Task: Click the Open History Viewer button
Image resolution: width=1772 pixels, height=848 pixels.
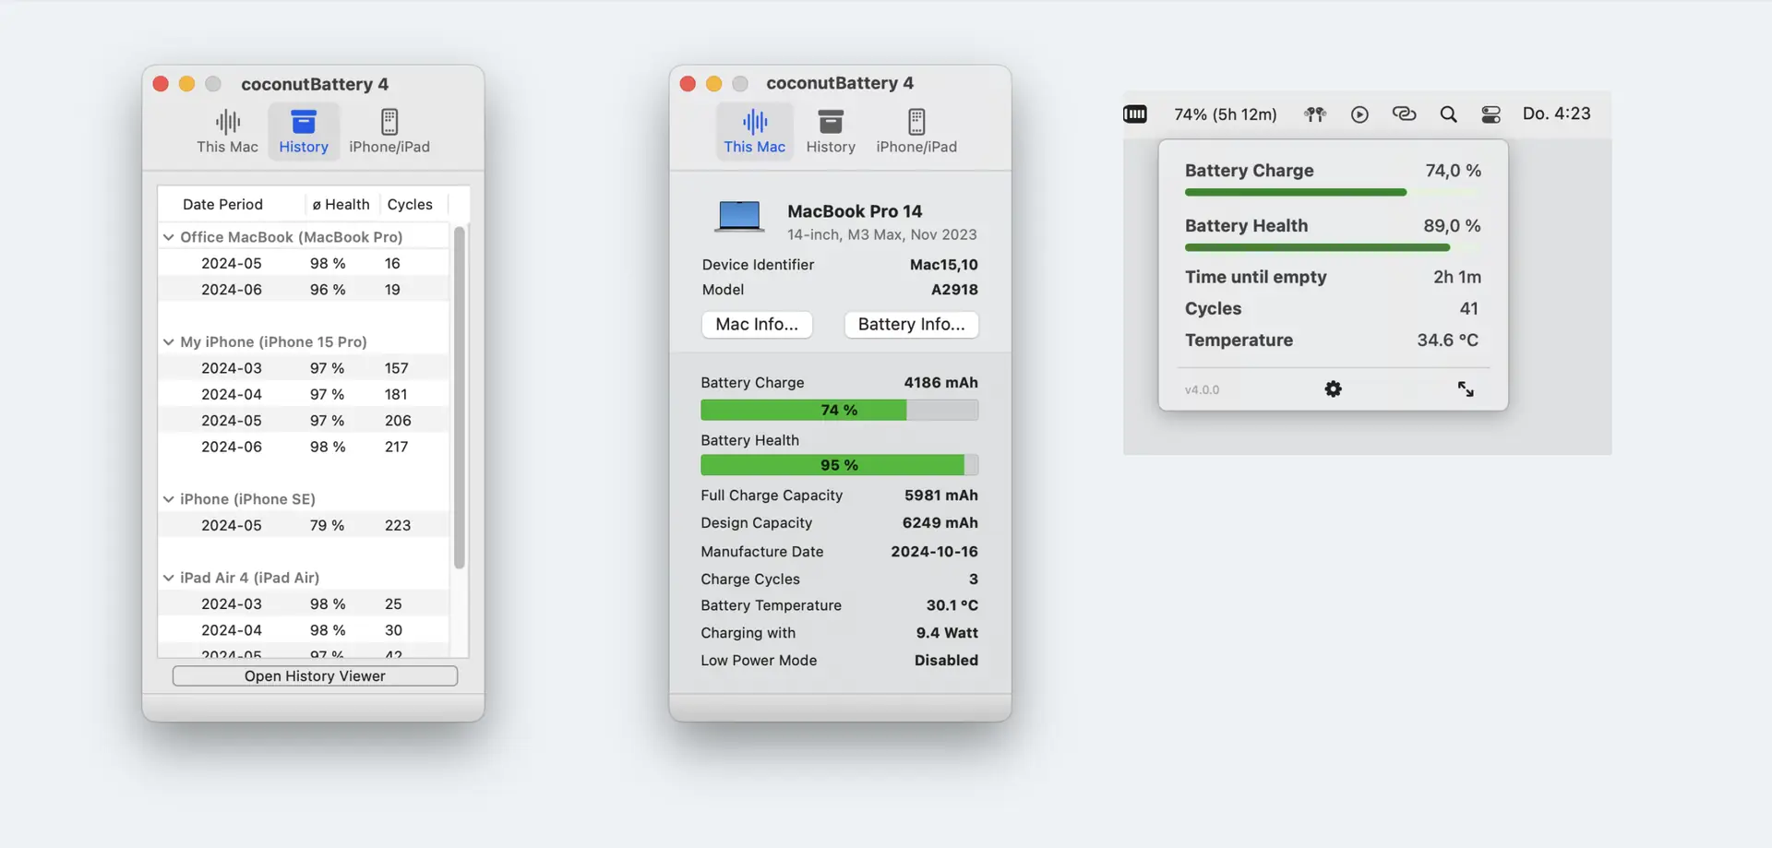Action: coord(315,676)
